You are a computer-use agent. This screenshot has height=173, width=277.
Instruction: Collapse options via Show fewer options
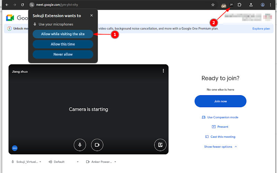click(221, 147)
